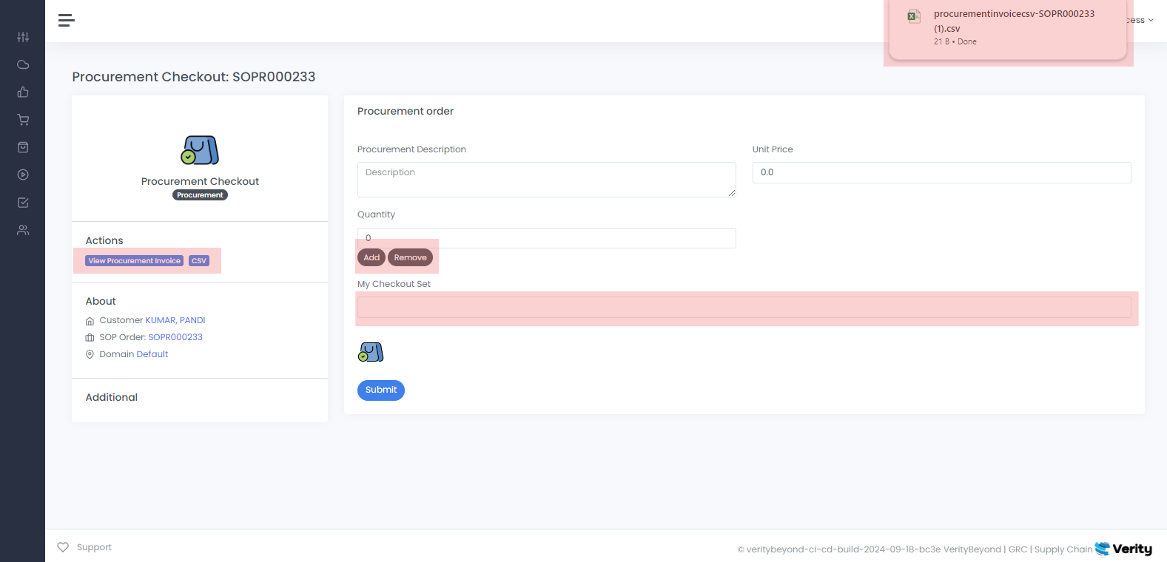Open the SOPR000233 SOP order link
Viewport: 1167px width, 562px height.
pos(175,337)
